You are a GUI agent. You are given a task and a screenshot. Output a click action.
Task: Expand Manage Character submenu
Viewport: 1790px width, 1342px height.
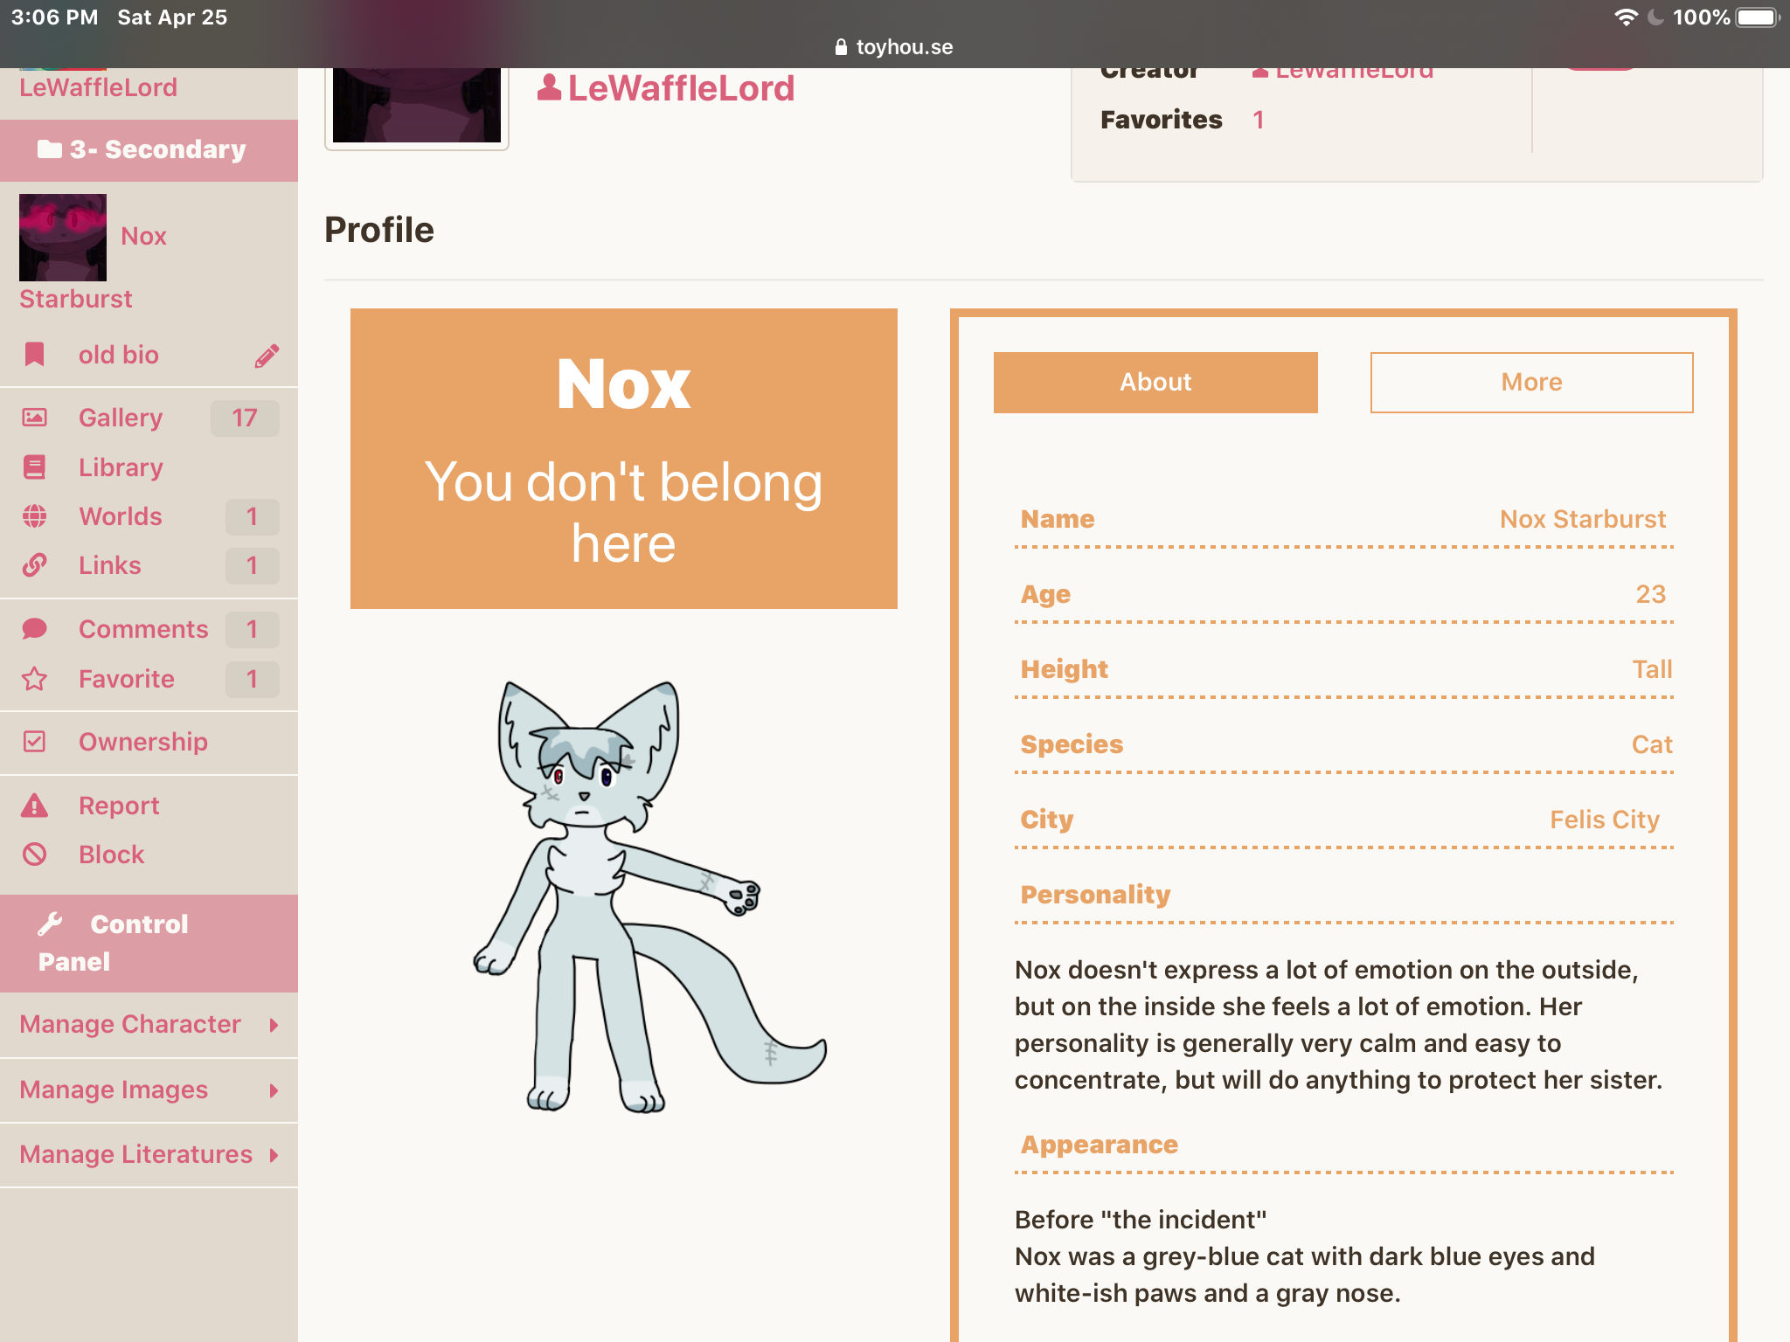click(274, 1023)
